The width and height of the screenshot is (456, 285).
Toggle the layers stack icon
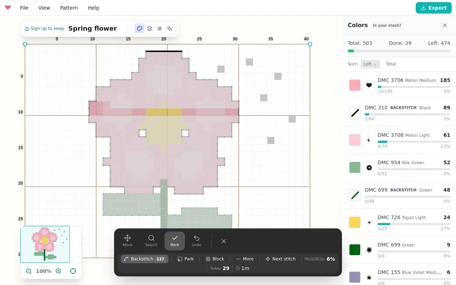150,28
